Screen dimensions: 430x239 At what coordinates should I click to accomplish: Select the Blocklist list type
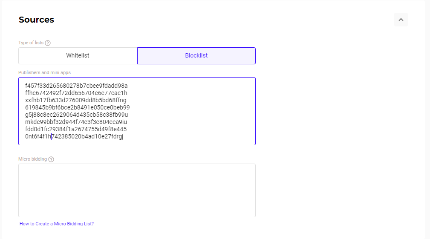click(x=196, y=56)
